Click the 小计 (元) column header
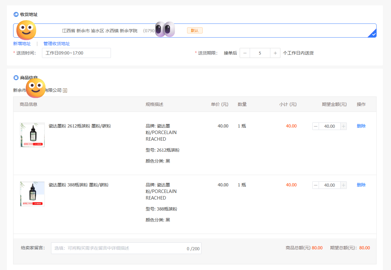 288,104
